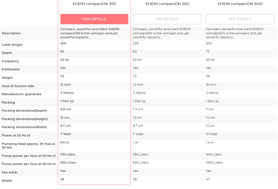
Task: Click the 1.4 m pumping head value
Action: click(210, 142)
